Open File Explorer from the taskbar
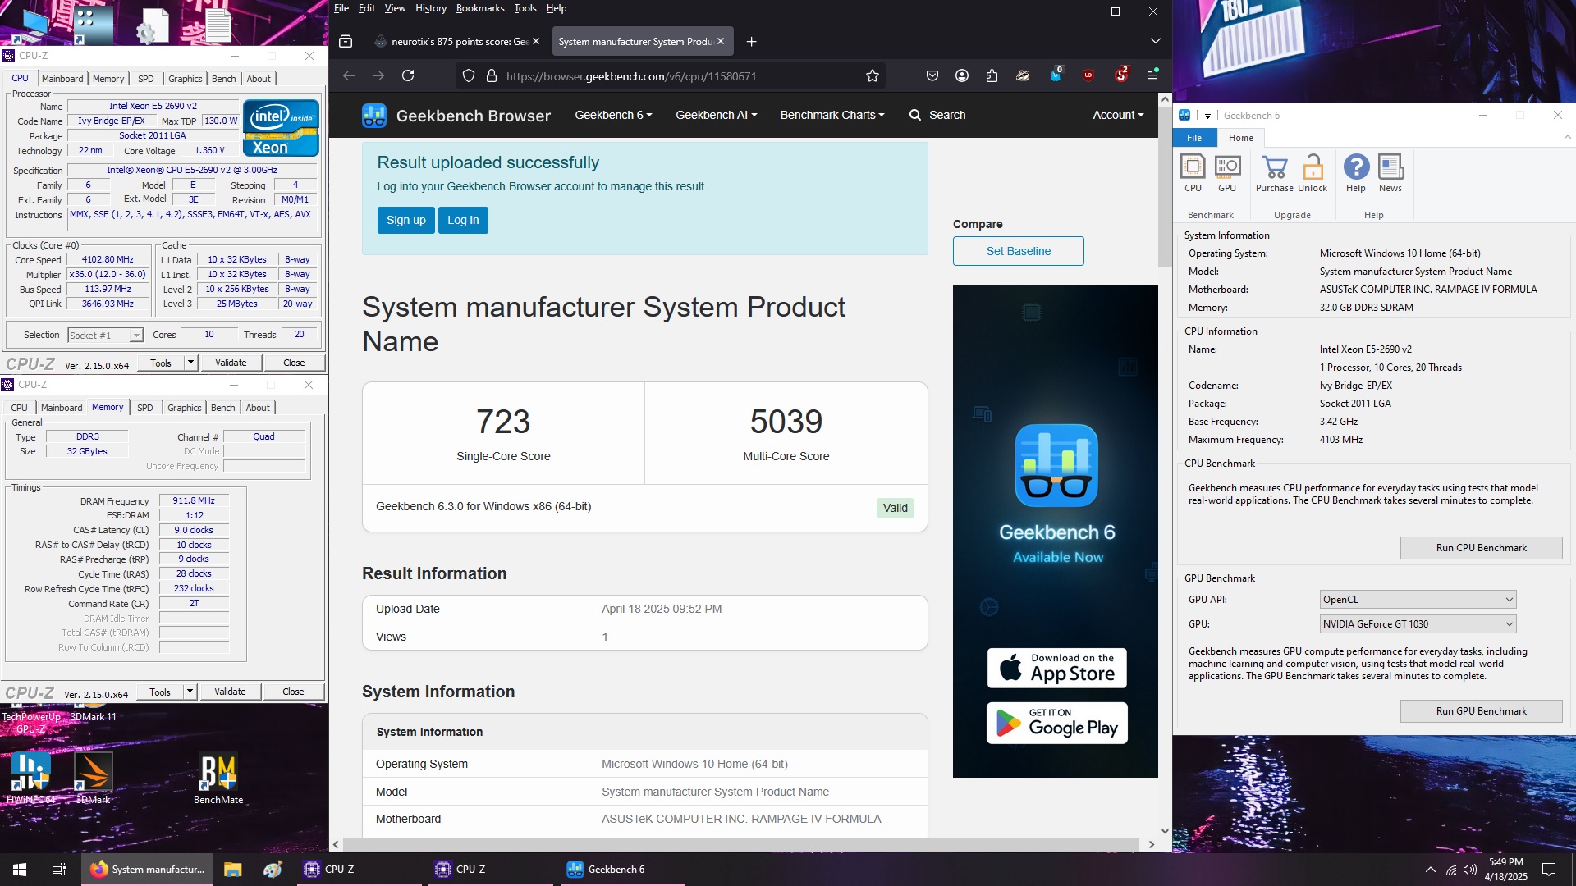The width and height of the screenshot is (1576, 886). [233, 870]
